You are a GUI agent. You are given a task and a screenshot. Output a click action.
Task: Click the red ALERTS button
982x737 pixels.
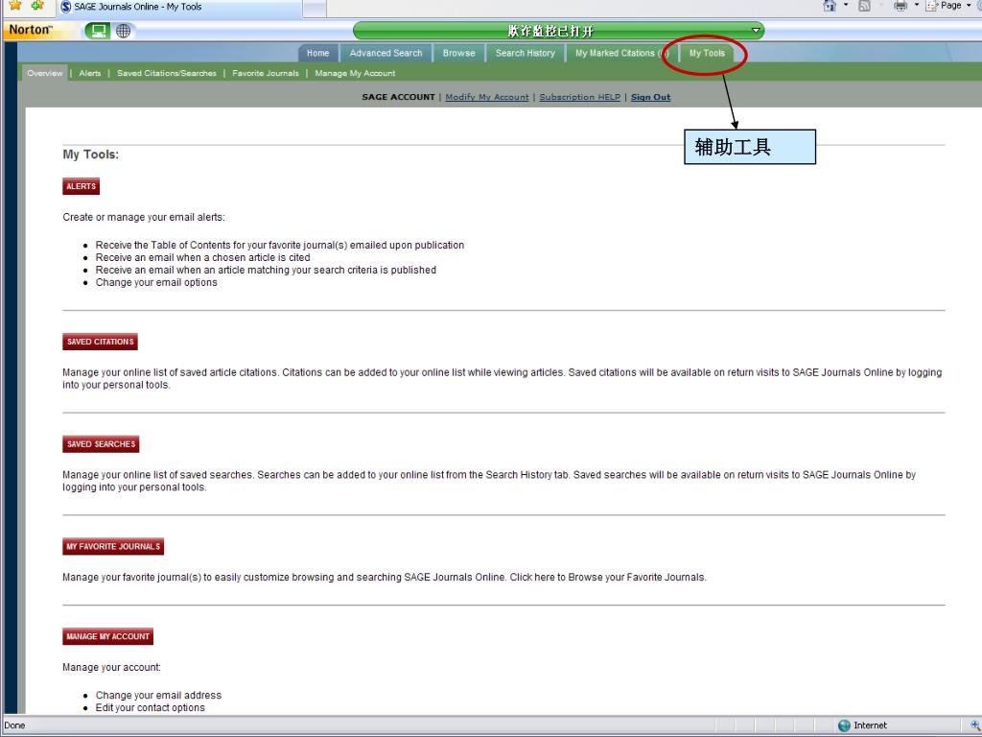(81, 186)
